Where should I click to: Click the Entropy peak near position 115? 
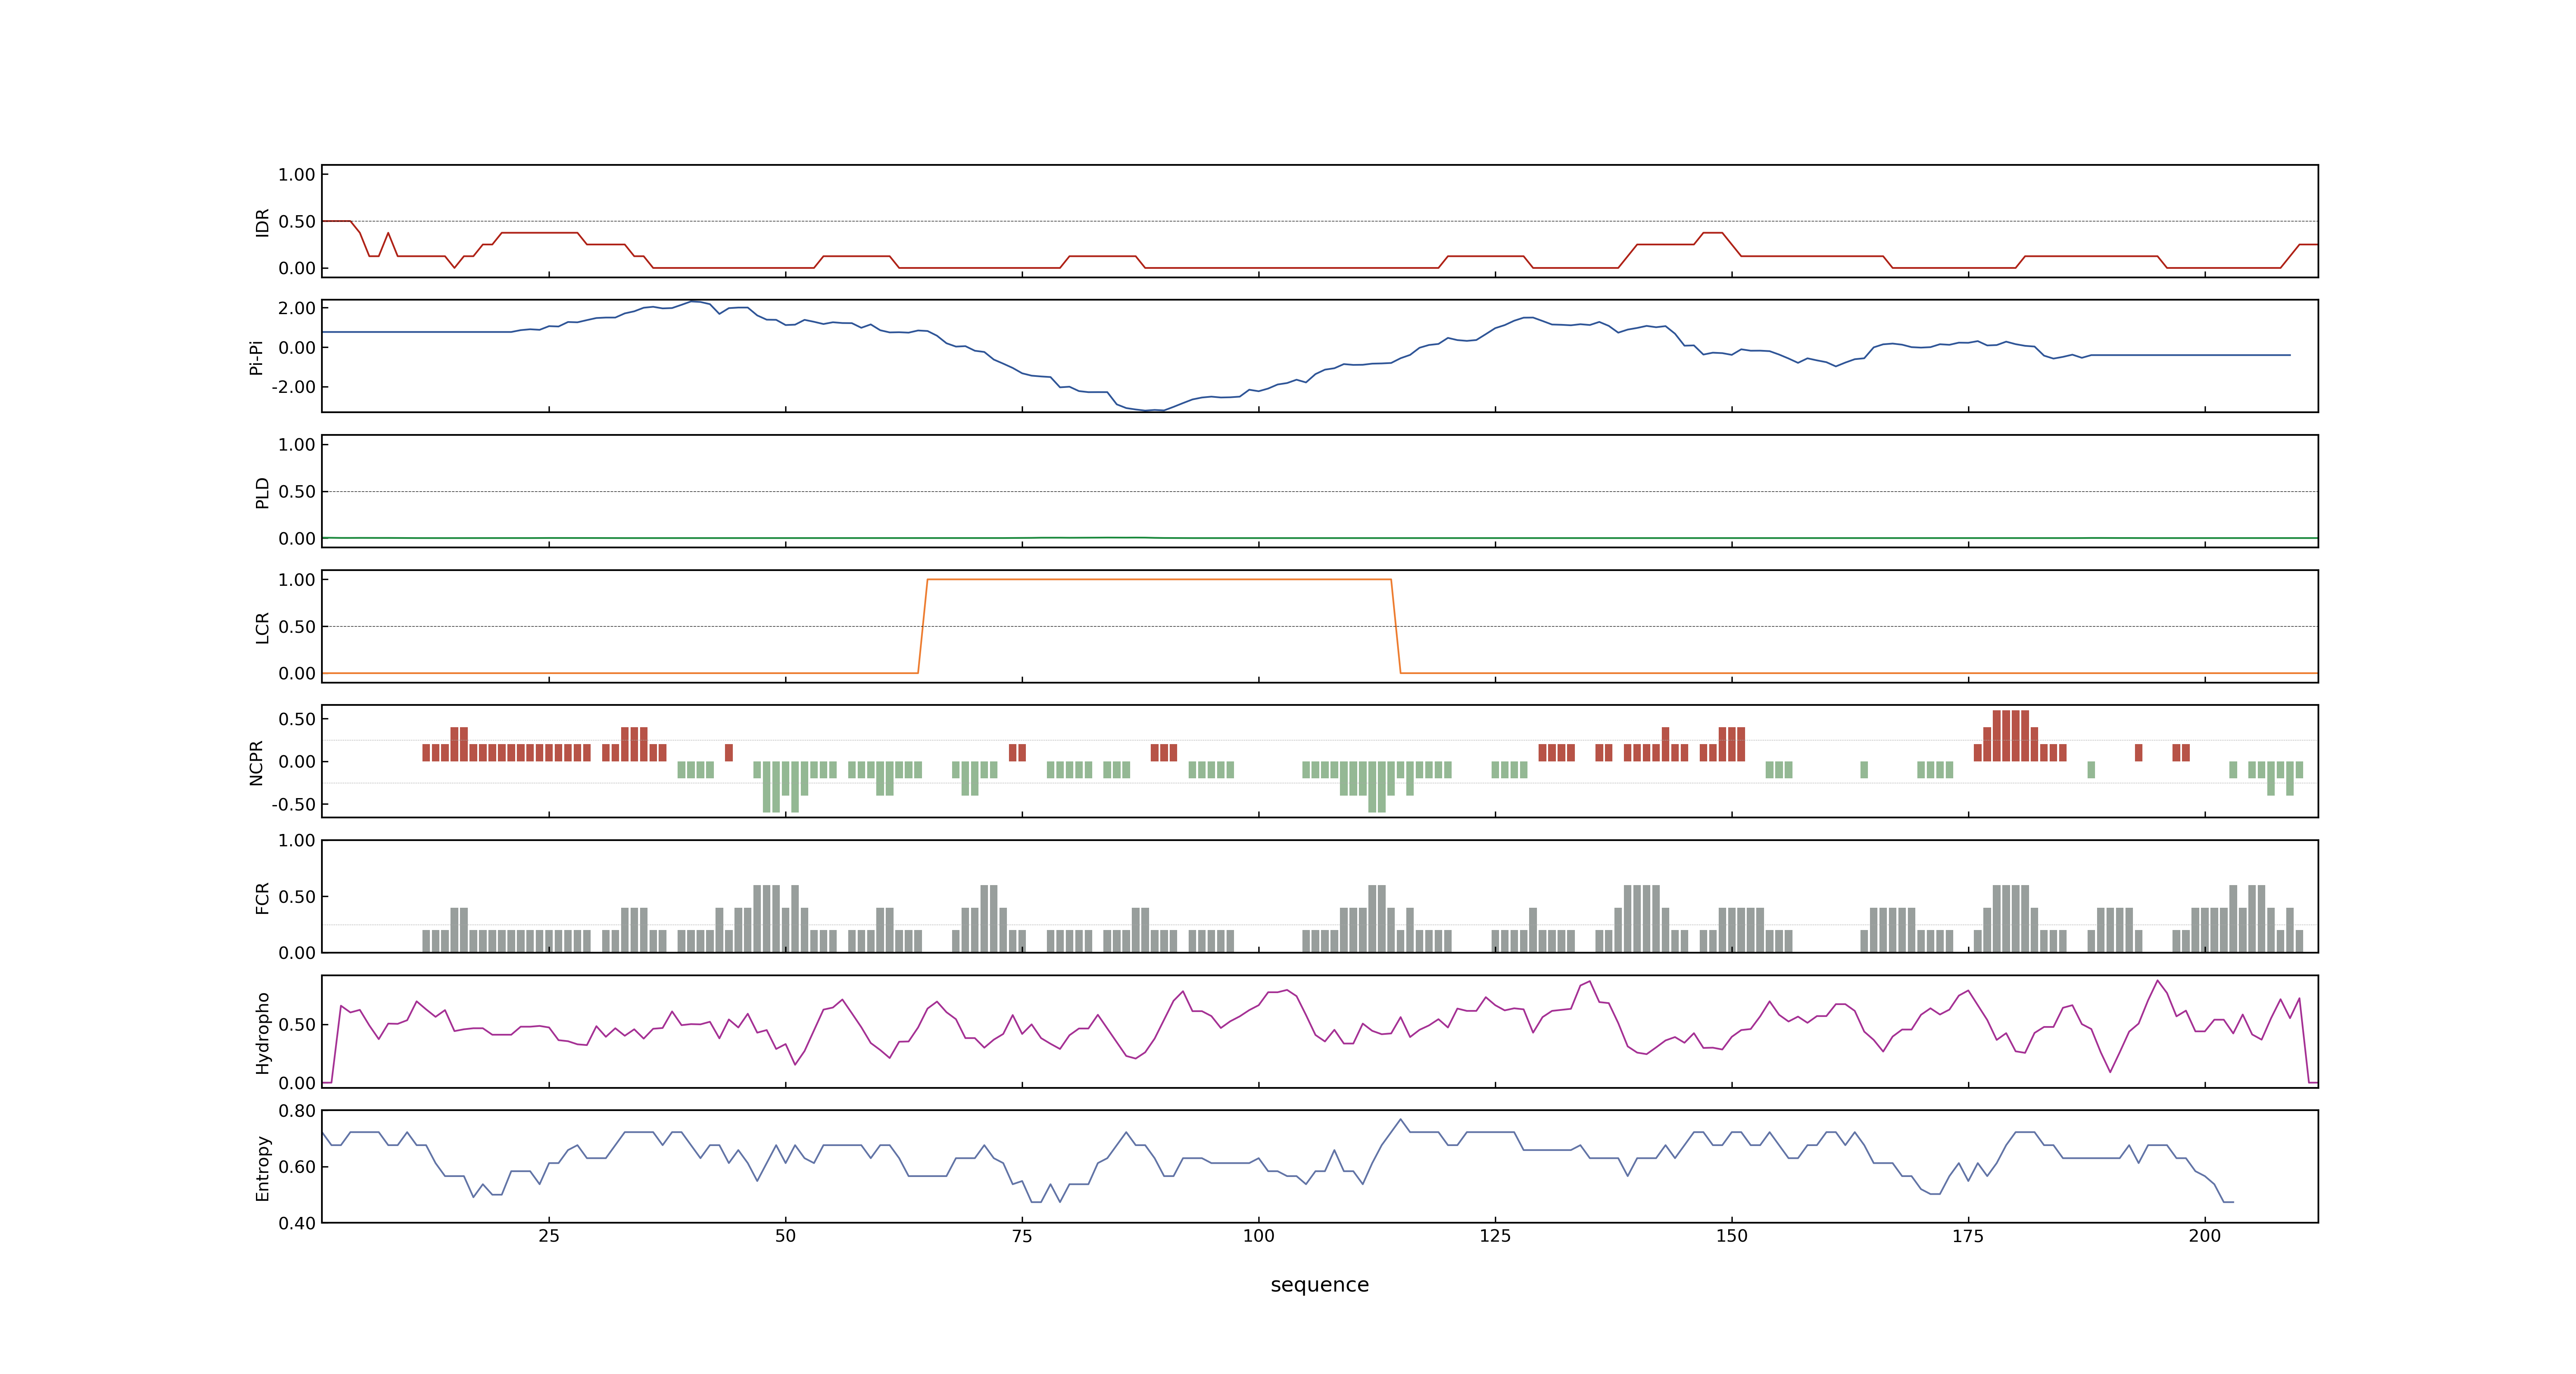[1401, 1120]
